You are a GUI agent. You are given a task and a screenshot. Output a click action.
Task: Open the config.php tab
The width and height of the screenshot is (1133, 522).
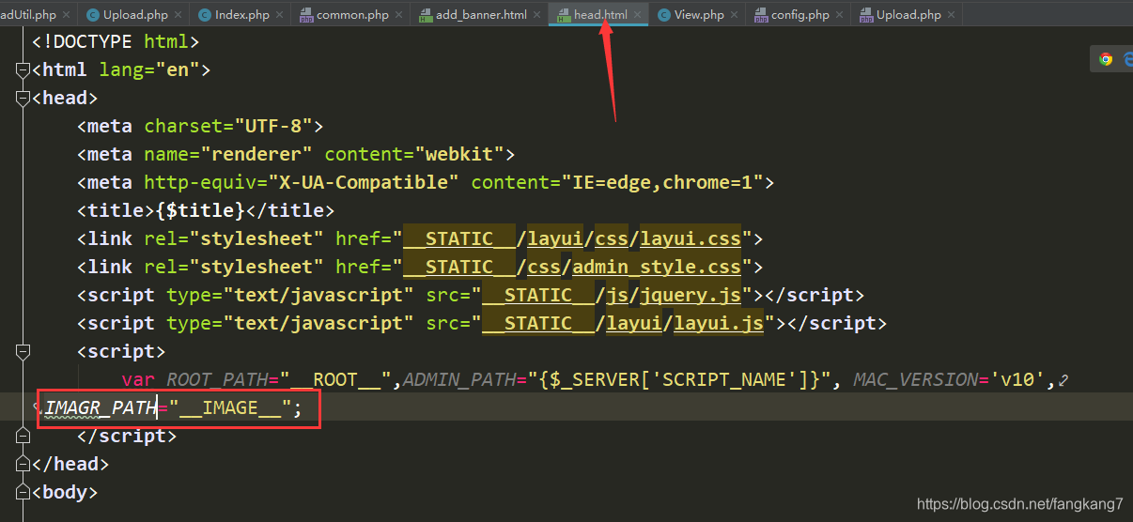coord(799,15)
